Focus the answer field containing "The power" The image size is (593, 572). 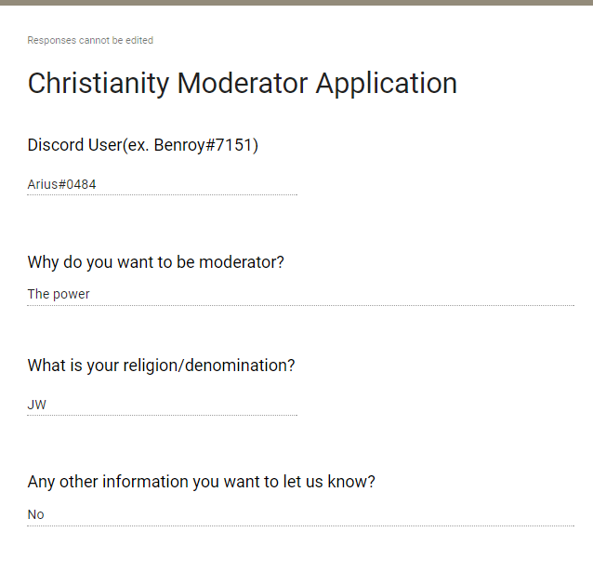coord(300,294)
